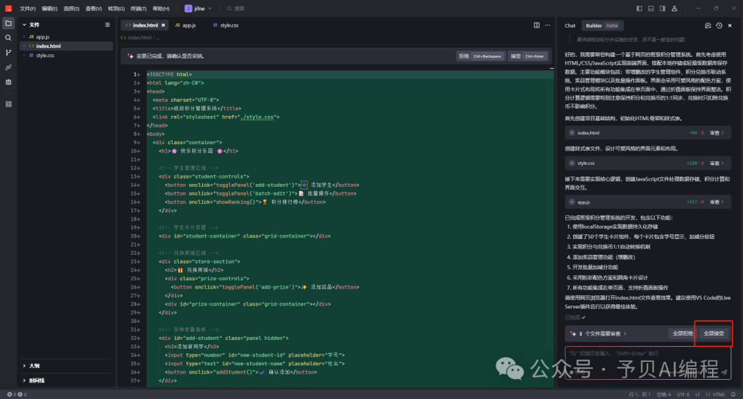
Task: Open the extensions grid sidebar icon
Action: (x=8, y=104)
